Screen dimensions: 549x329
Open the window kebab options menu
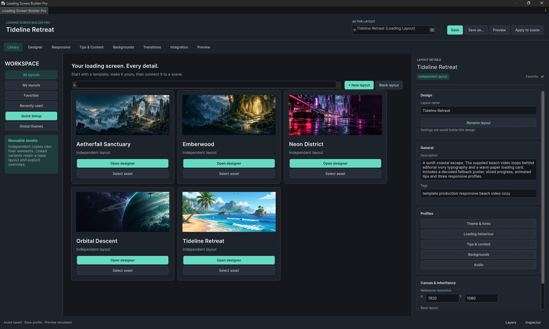[545, 11]
